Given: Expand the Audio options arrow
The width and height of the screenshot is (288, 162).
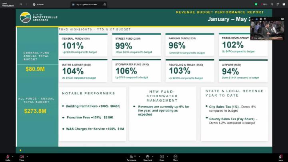Looking at the screenshot, I should 13,157.
